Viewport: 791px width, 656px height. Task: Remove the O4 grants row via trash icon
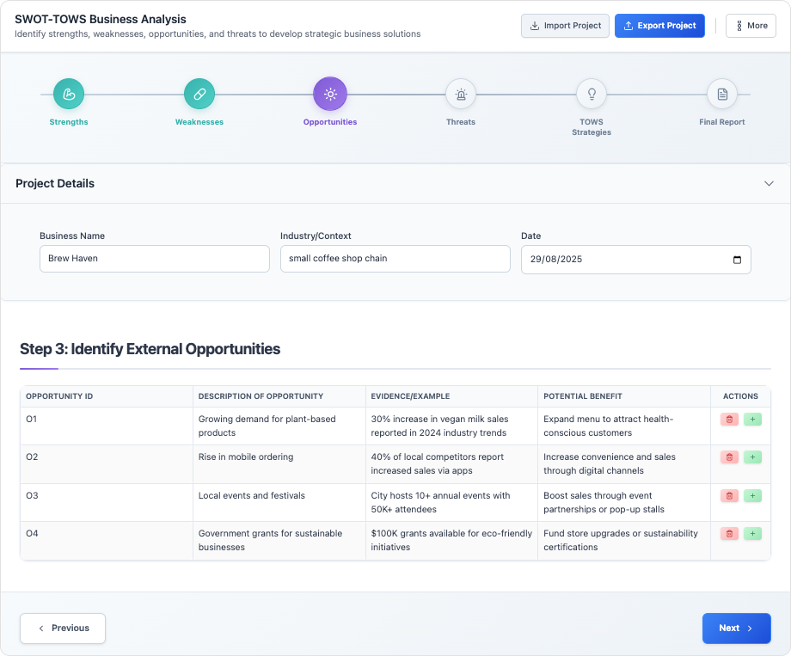tap(728, 533)
